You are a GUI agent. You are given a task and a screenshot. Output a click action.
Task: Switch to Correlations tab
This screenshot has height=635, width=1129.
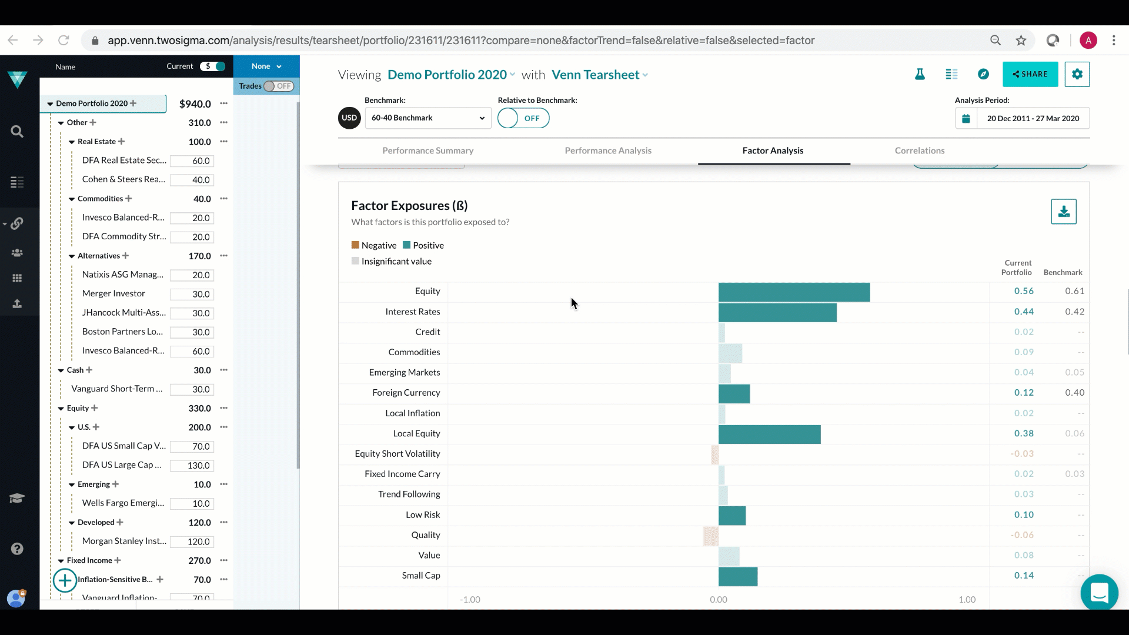click(x=920, y=151)
